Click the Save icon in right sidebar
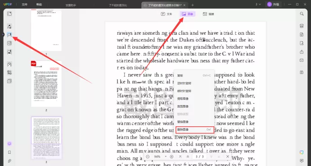311x166 pixels. 302,72
